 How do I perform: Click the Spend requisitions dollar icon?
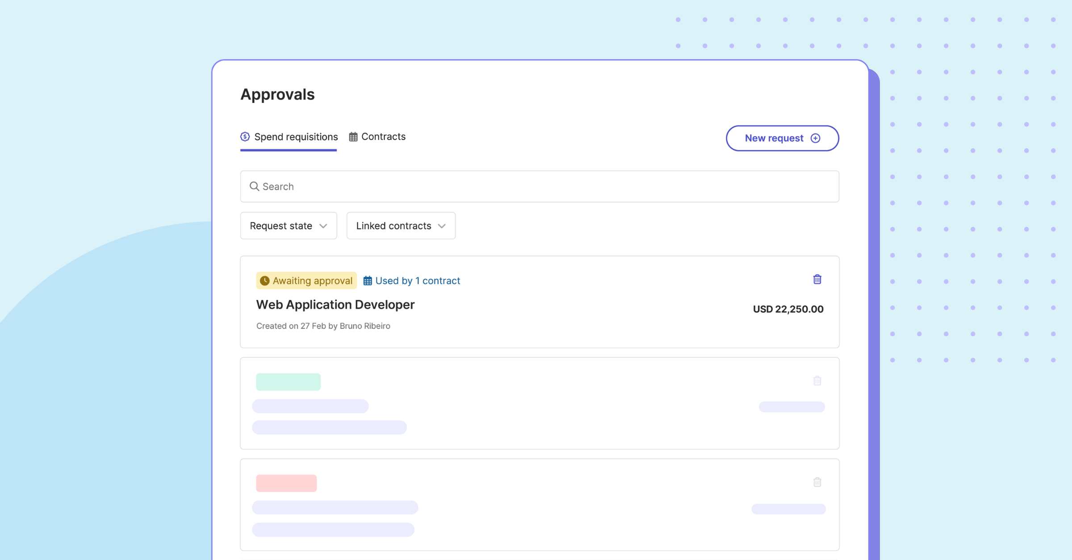click(x=245, y=137)
